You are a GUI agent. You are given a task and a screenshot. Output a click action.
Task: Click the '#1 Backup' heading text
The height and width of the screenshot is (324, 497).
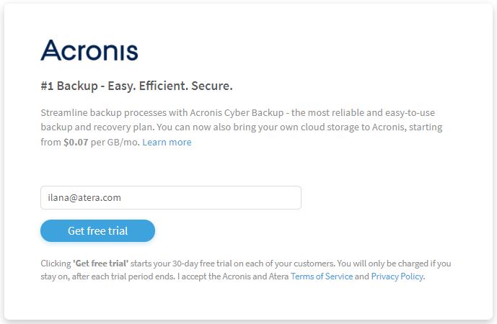point(69,86)
